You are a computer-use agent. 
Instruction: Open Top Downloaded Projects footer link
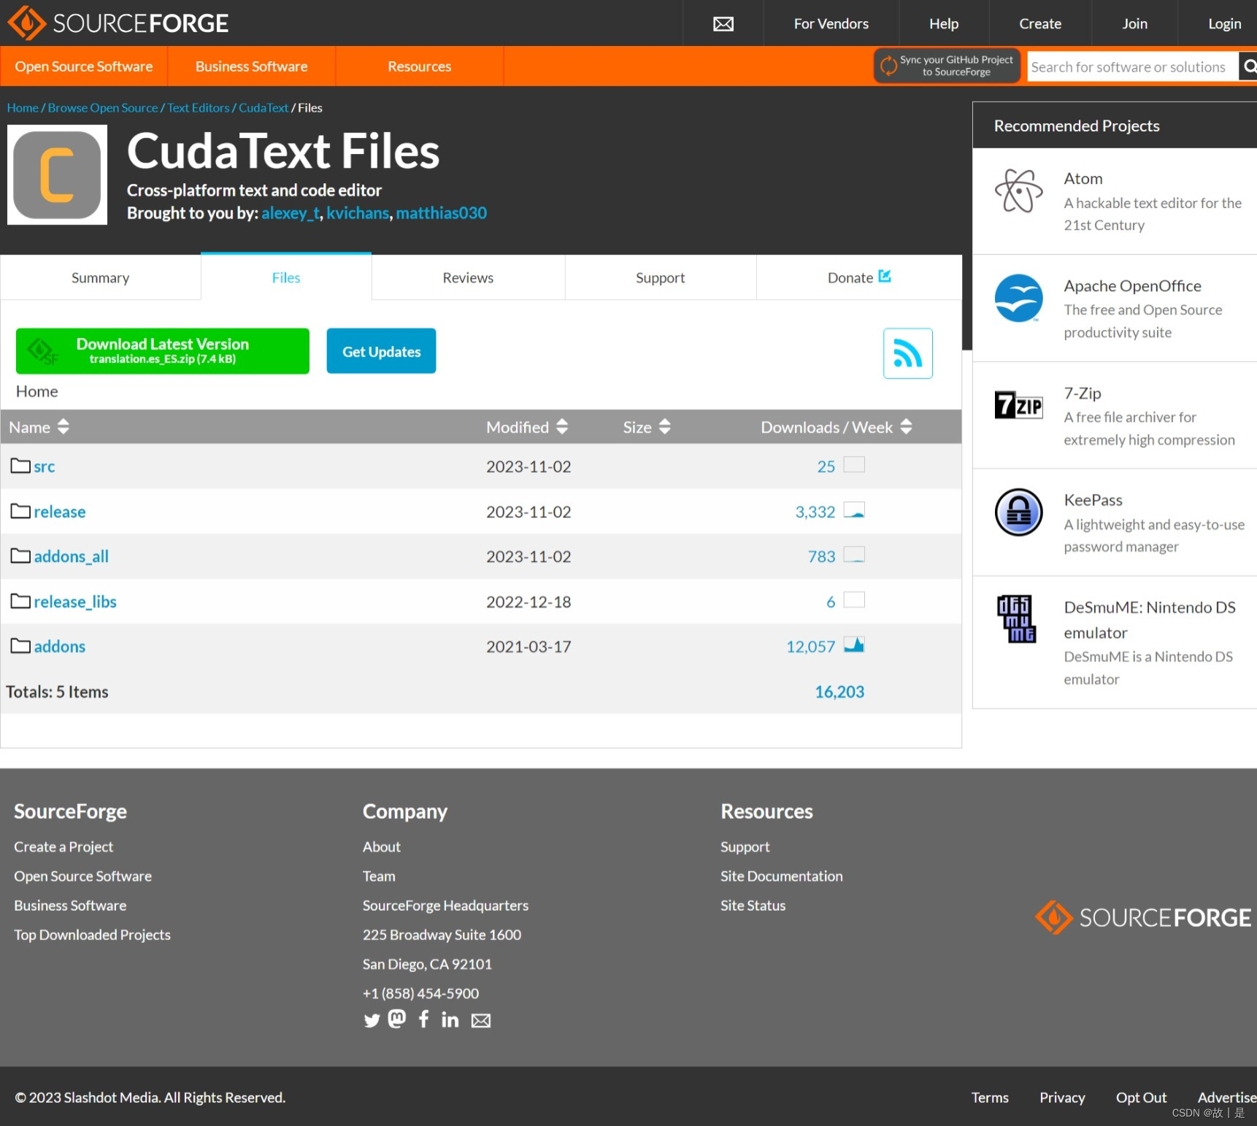[x=92, y=935]
